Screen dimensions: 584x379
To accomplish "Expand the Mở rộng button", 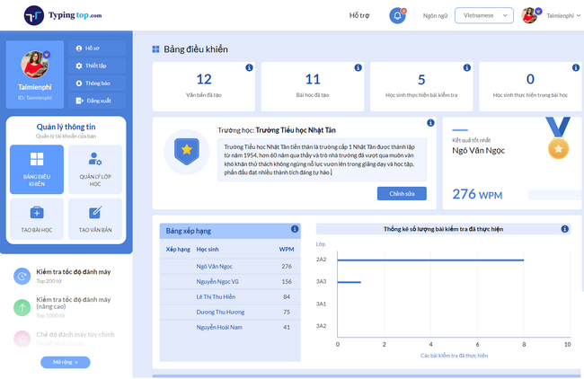I will [x=66, y=362].
